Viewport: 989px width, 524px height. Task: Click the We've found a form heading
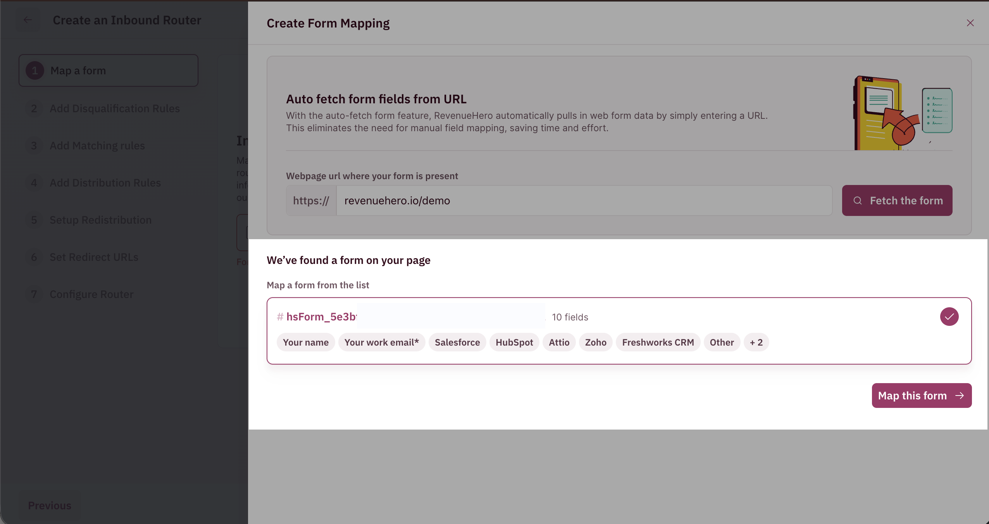pos(349,260)
